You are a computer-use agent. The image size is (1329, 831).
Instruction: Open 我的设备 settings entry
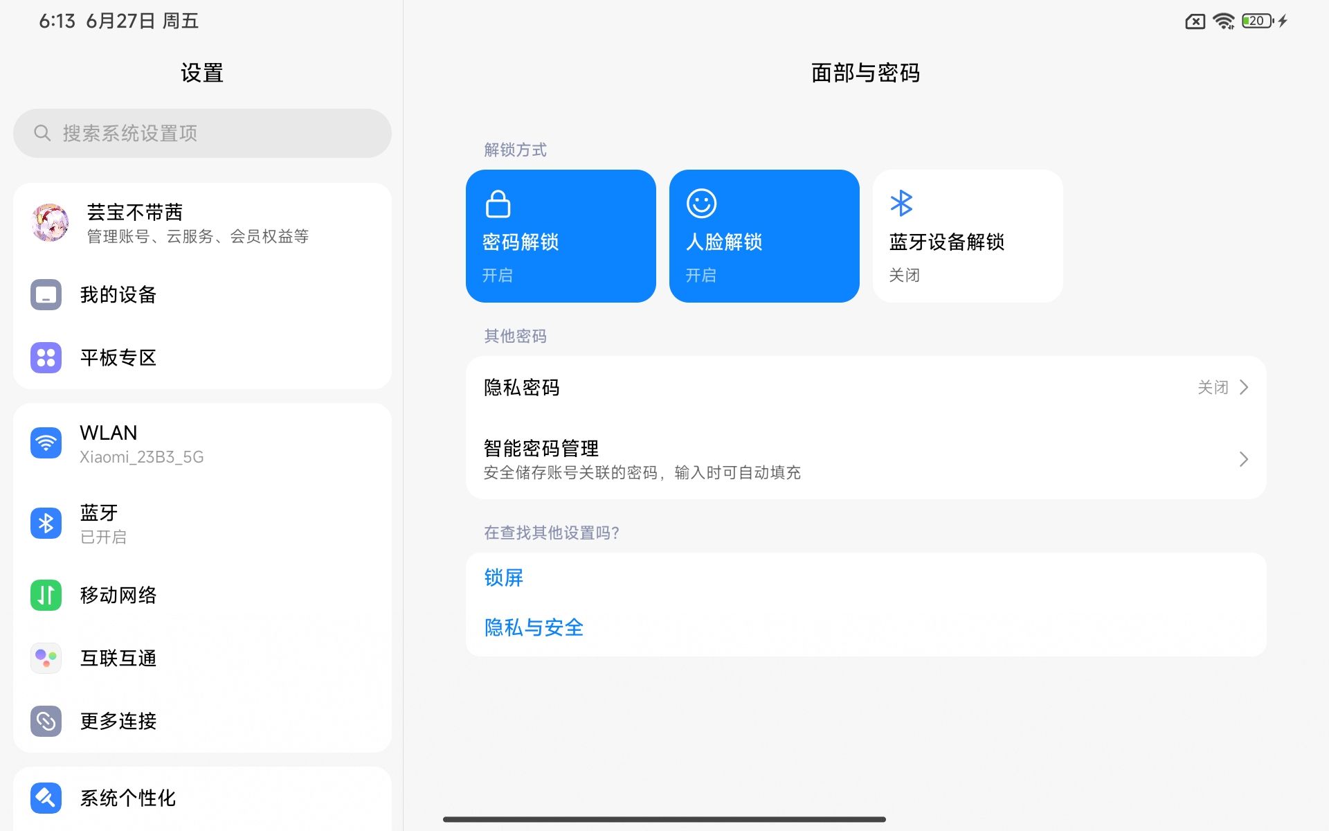(202, 295)
